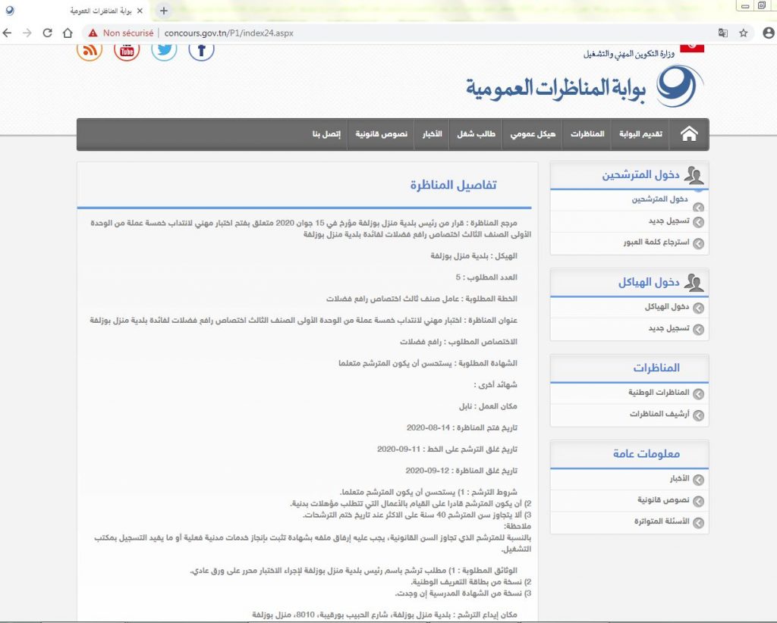Open the RSS feed icon

[90, 51]
